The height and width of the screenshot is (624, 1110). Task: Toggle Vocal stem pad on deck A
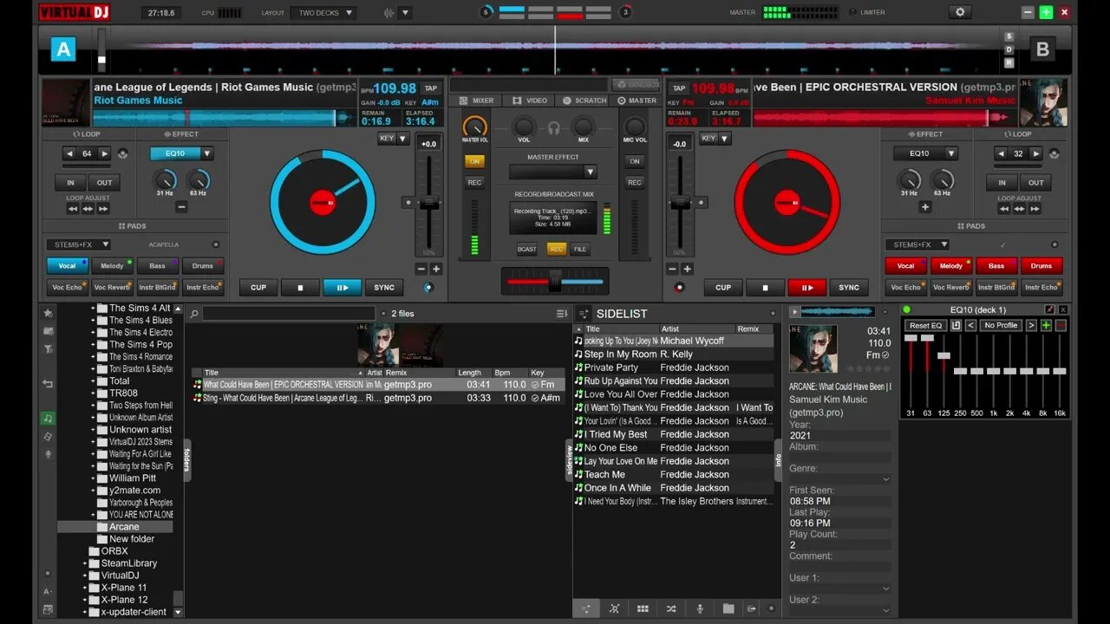pos(68,266)
